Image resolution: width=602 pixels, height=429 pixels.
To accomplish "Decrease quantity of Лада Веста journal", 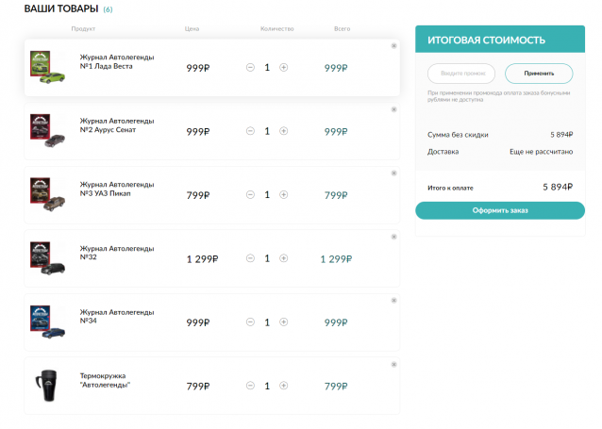I will 250,68.
